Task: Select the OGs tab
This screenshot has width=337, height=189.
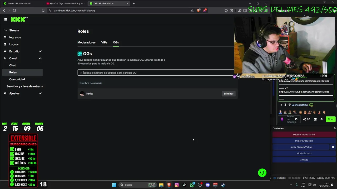Action: 116,43
